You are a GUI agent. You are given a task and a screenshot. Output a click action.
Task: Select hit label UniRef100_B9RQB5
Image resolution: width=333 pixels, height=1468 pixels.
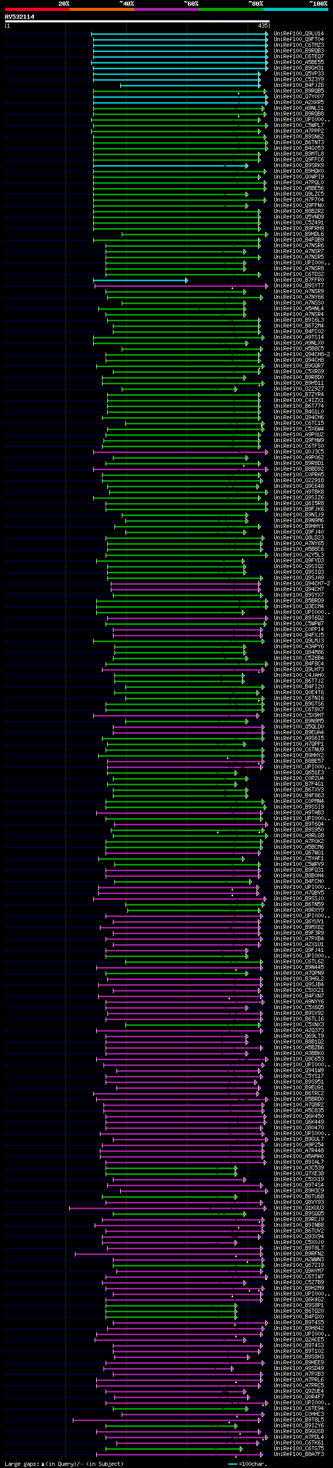299,91
